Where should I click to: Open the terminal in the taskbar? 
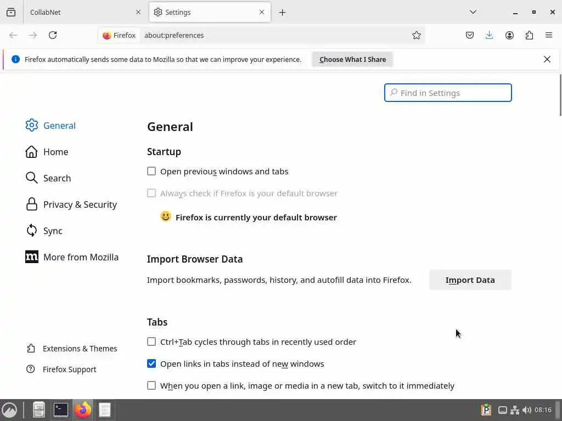coord(61,410)
